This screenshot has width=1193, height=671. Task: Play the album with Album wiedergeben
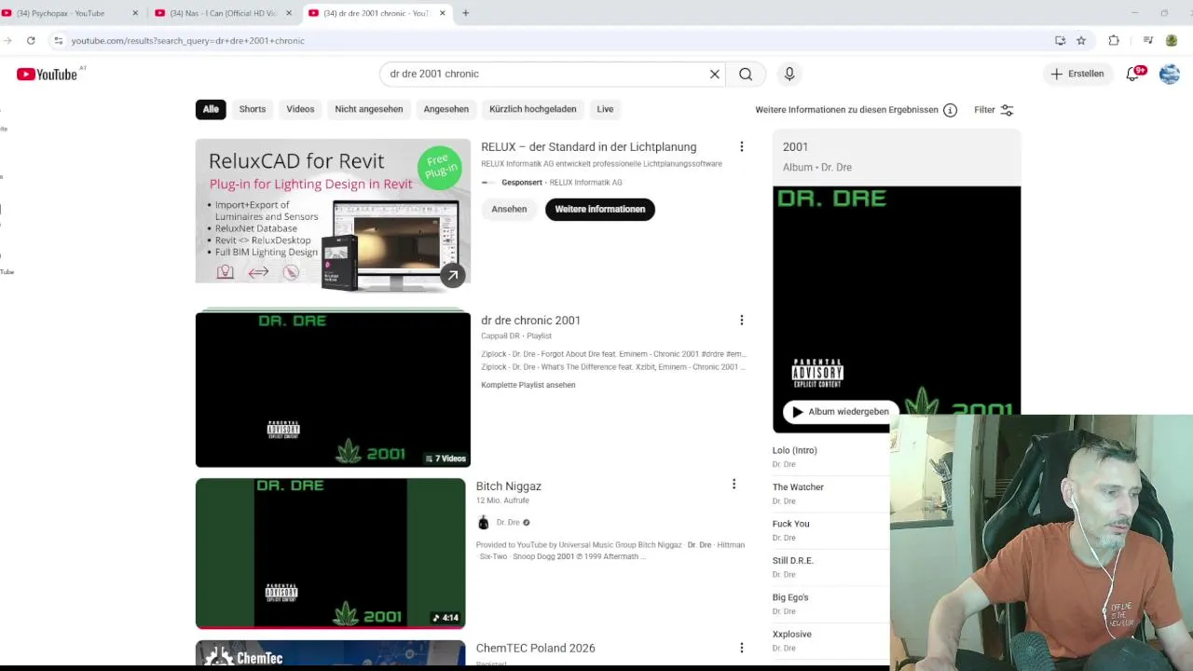coord(841,412)
